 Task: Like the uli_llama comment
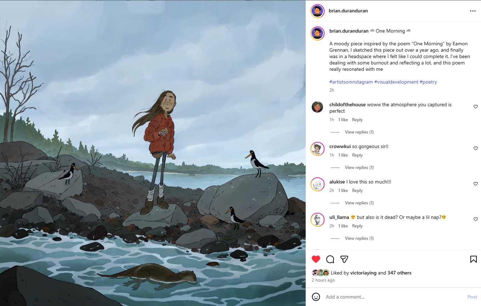(x=476, y=219)
